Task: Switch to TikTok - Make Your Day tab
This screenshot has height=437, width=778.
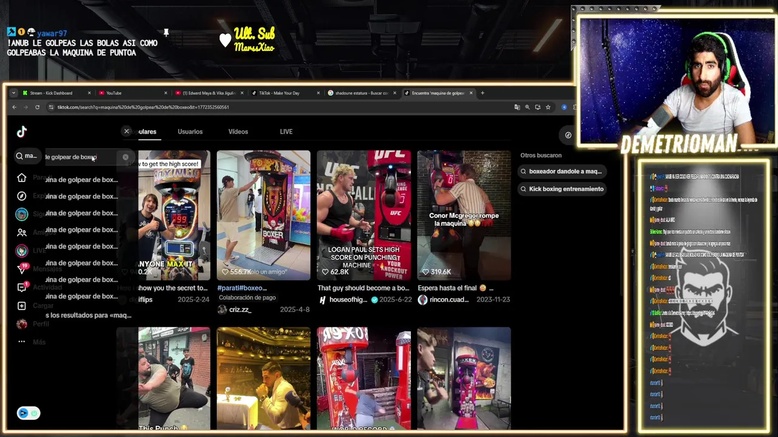Action: (286, 93)
